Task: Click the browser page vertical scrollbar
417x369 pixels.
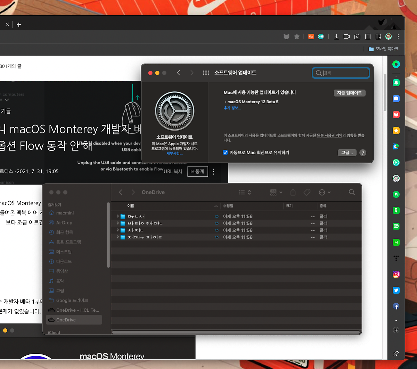Action: click(385, 92)
